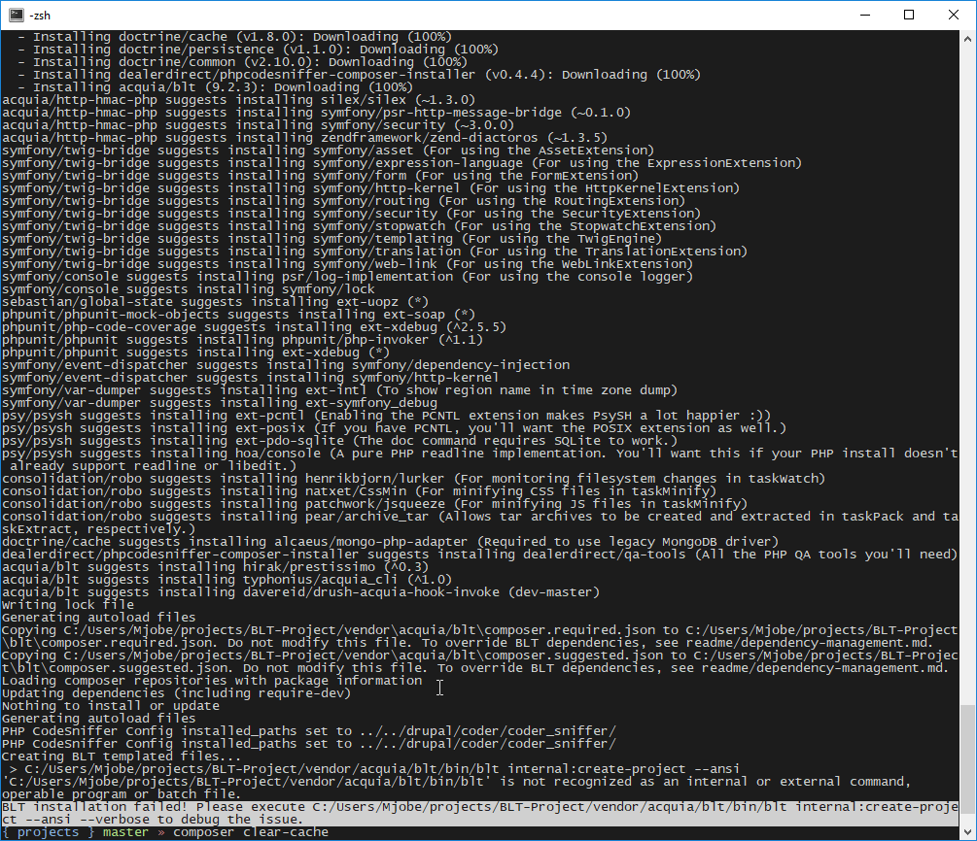Click 'silex/silex (~1.3.0)' suggestion line
977x841 pixels.
tap(238, 100)
